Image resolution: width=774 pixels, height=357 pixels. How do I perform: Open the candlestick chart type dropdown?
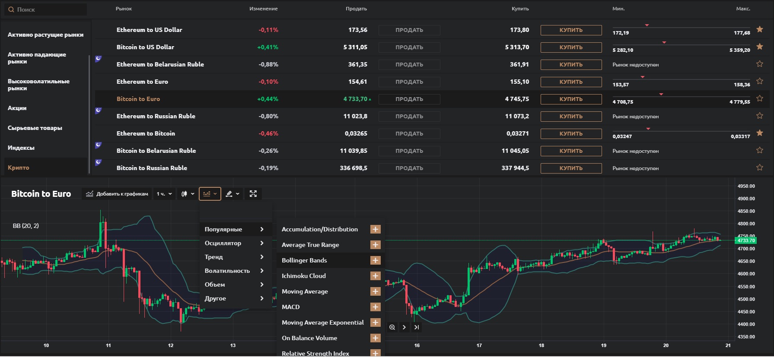click(188, 194)
